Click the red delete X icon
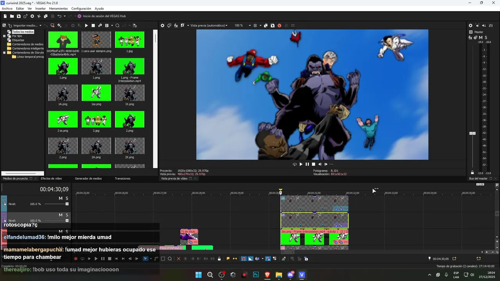 tap(179, 259)
